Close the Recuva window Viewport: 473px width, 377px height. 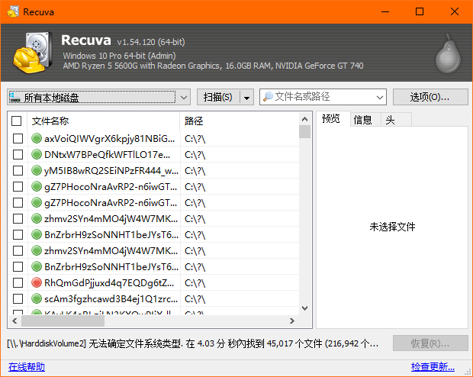click(x=454, y=11)
